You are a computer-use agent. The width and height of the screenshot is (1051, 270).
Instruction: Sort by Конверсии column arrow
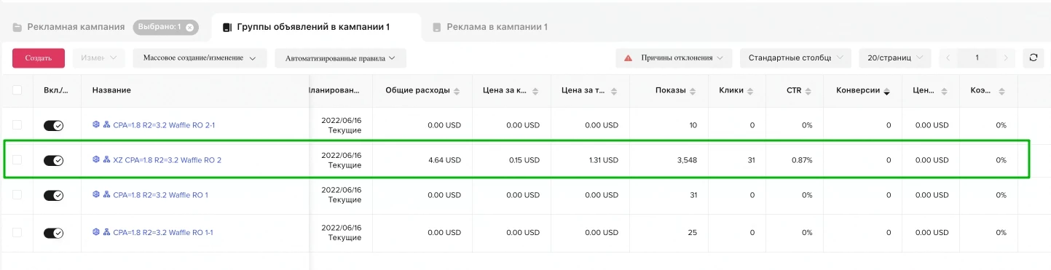[x=887, y=91]
